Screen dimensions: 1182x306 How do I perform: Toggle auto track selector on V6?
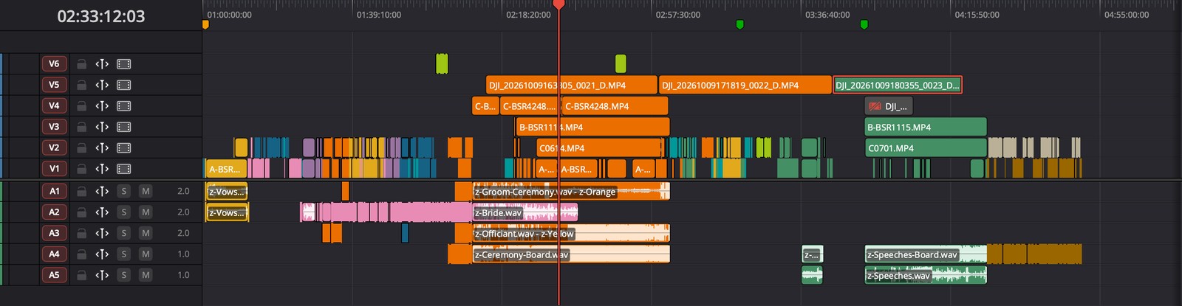coord(102,64)
